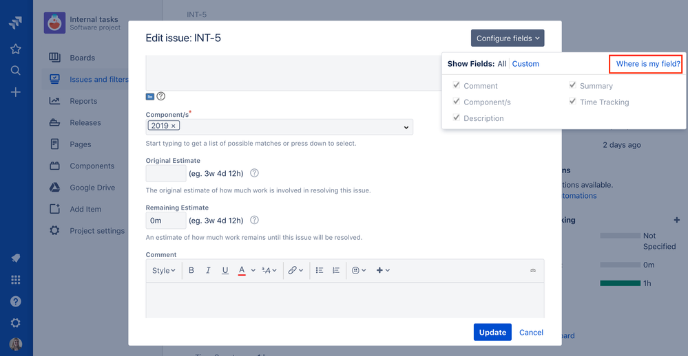Screen dimensions: 688x356
Task: Open the emoticon dropdown
Action: tap(359, 270)
